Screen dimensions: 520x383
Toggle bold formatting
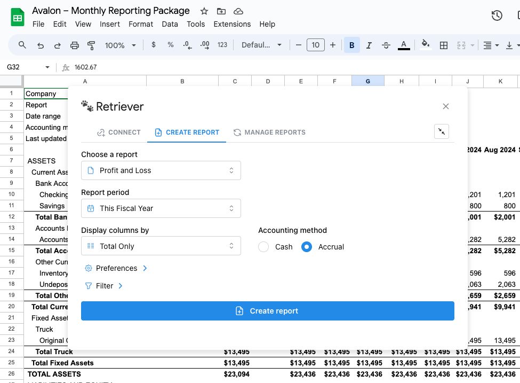[x=351, y=45]
